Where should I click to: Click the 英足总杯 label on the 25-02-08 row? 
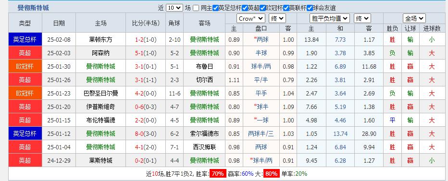coord(25,39)
